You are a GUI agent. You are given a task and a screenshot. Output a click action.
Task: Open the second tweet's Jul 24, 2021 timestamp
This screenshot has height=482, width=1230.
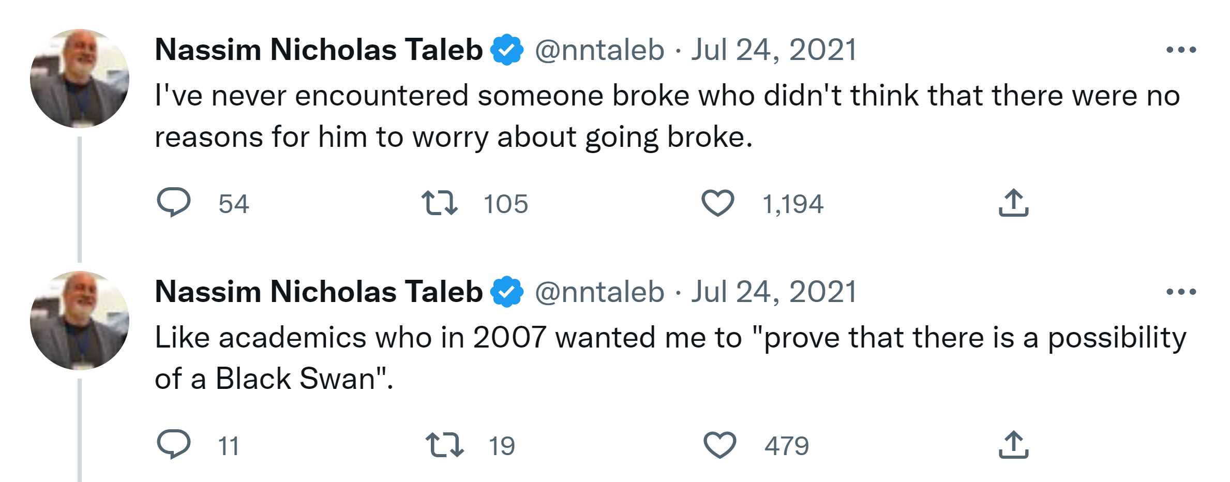click(774, 292)
